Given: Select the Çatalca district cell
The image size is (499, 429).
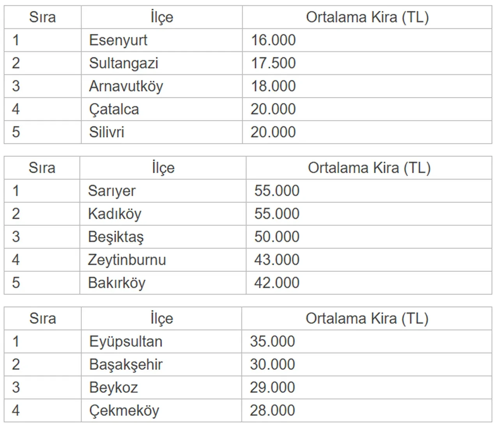Looking at the screenshot, I should [x=114, y=109].
